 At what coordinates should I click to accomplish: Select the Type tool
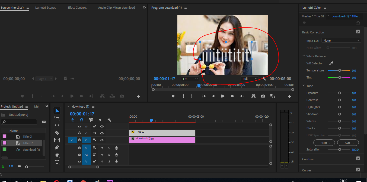(x=57, y=162)
